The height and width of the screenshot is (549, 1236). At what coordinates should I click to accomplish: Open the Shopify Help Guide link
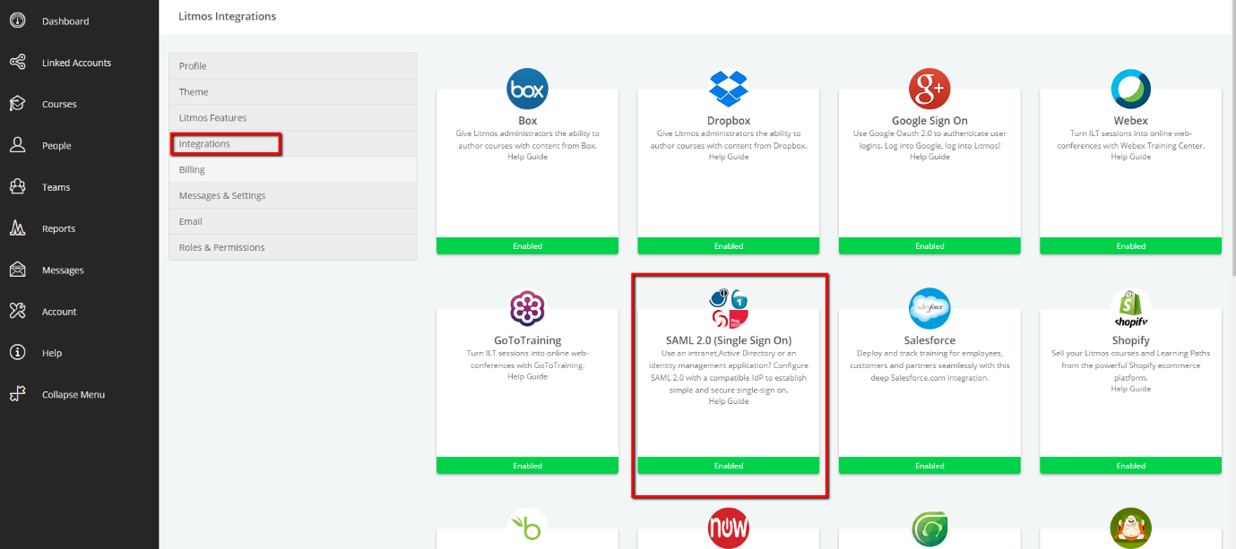point(1130,389)
